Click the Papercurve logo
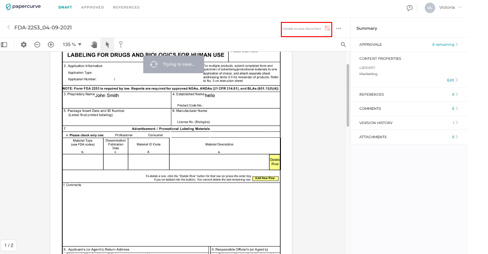 (23, 7)
